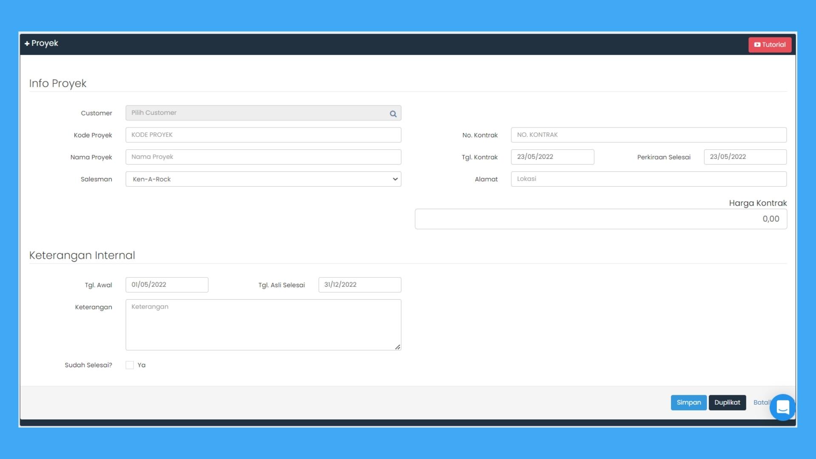Click the plus icon beside Proyek title

[x=27, y=44]
